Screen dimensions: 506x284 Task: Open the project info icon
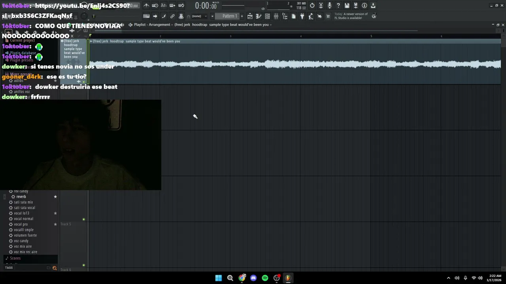(x=364, y=6)
